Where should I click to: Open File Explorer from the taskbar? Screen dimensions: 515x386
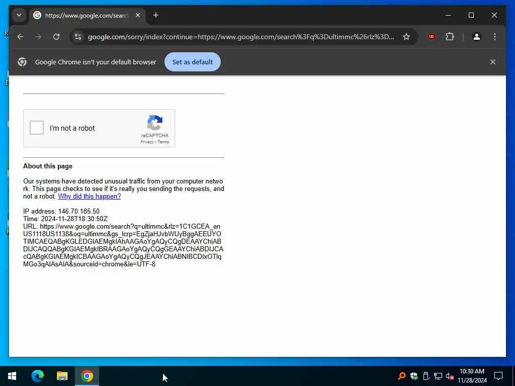coord(62,376)
